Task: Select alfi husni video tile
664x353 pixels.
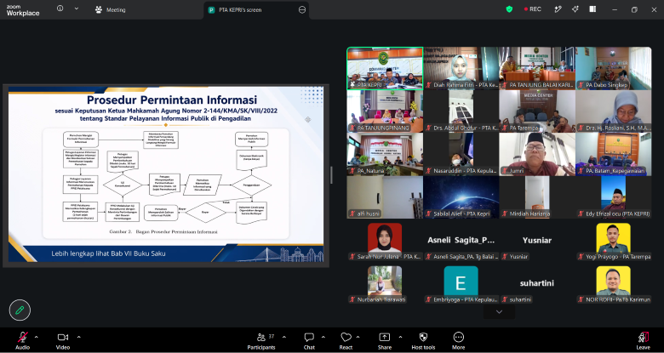Action: point(385,197)
